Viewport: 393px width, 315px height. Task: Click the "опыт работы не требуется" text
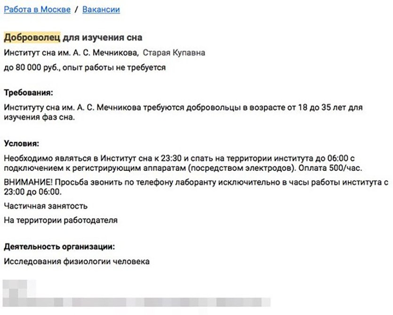coord(114,67)
